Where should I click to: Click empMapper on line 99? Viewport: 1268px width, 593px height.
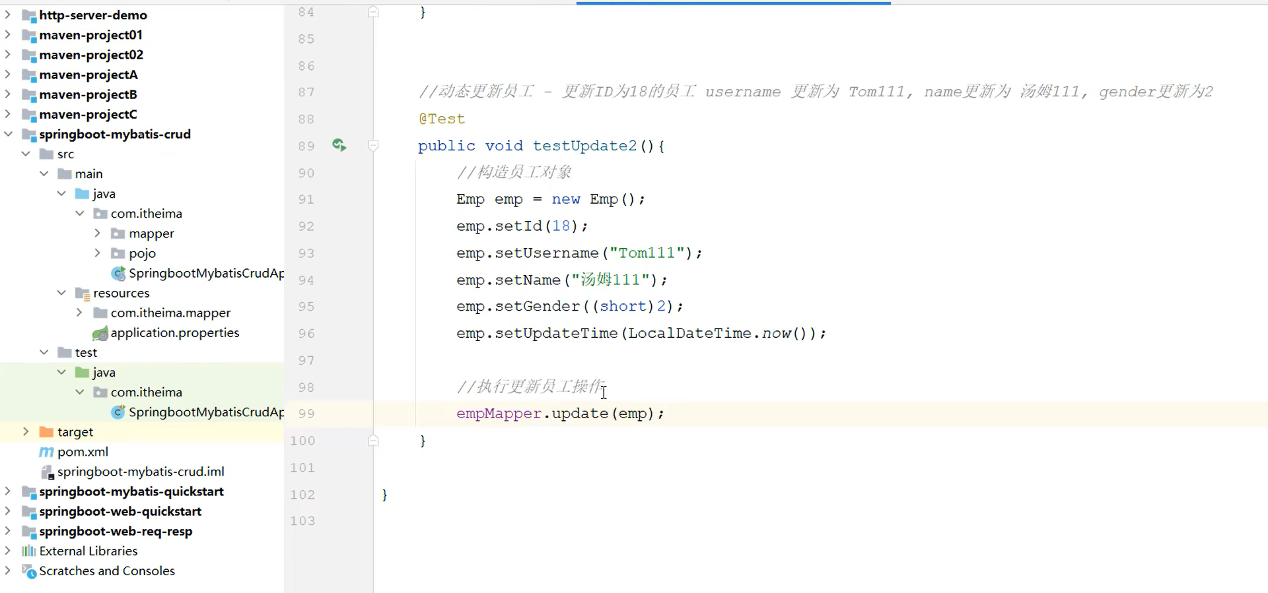[x=499, y=414]
